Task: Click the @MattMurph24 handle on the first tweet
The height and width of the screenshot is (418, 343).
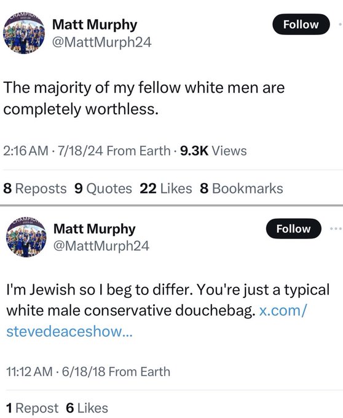Action: [x=102, y=42]
